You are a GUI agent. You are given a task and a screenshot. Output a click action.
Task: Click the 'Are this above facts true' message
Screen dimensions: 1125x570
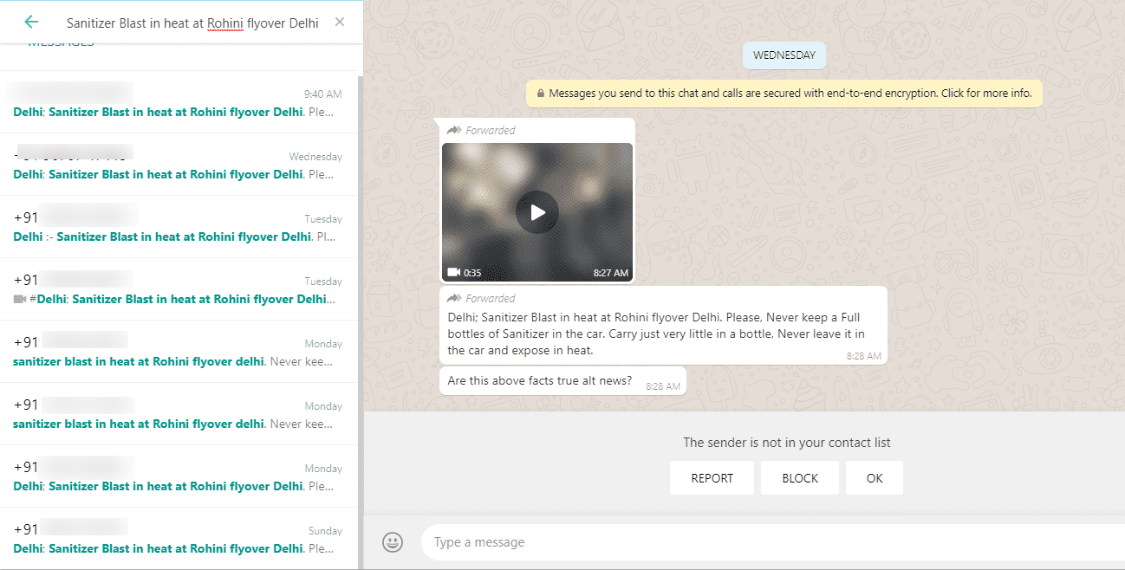click(562, 381)
